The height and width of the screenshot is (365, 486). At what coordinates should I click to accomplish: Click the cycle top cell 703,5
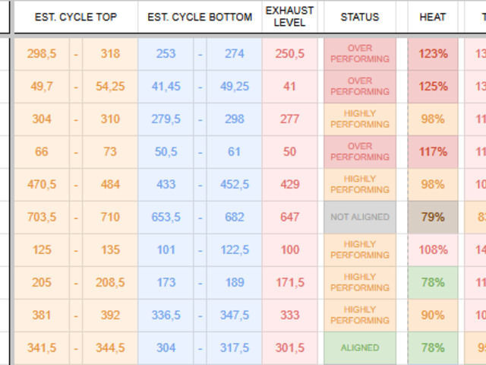42,217
